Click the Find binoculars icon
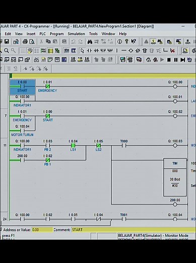Screen dimensions: 196x263 (90, 41)
